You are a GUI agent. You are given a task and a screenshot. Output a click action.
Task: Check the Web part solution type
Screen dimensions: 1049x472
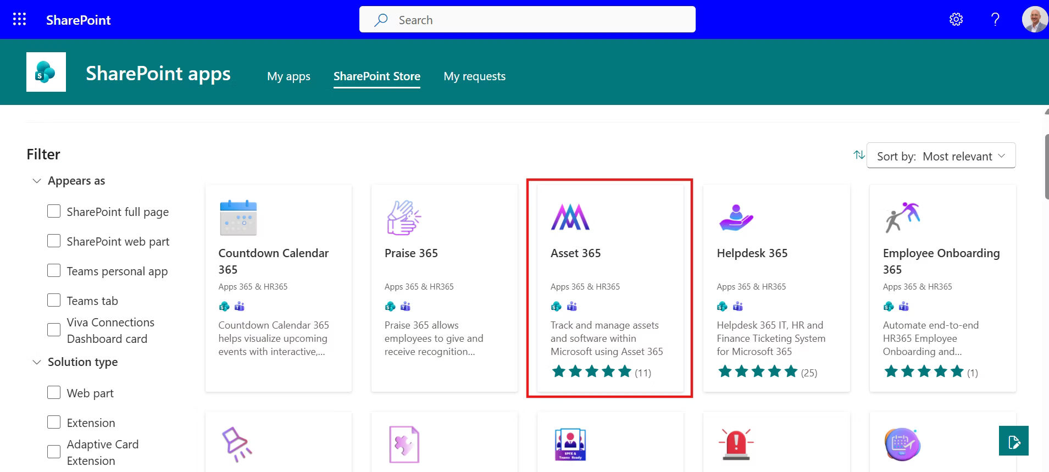pos(54,393)
